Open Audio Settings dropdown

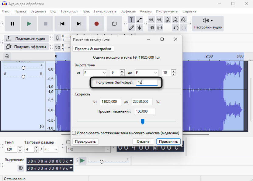coord(208,24)
